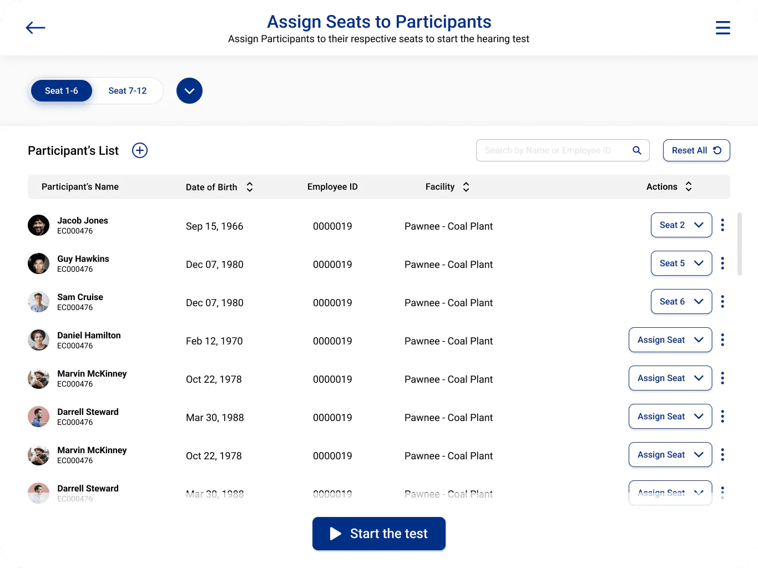Focus the Search by Name or Employee ID field
Viewport: 758px width, 568px height.
point(563,150)
